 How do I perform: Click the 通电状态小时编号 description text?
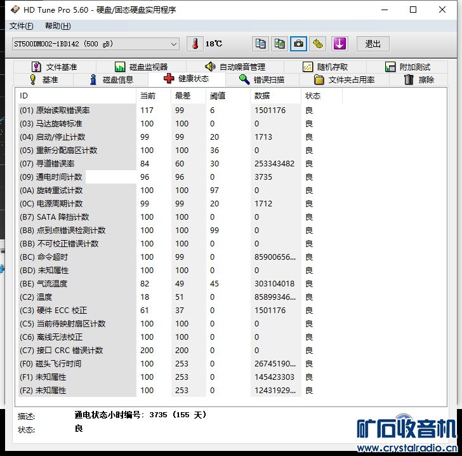141,415
